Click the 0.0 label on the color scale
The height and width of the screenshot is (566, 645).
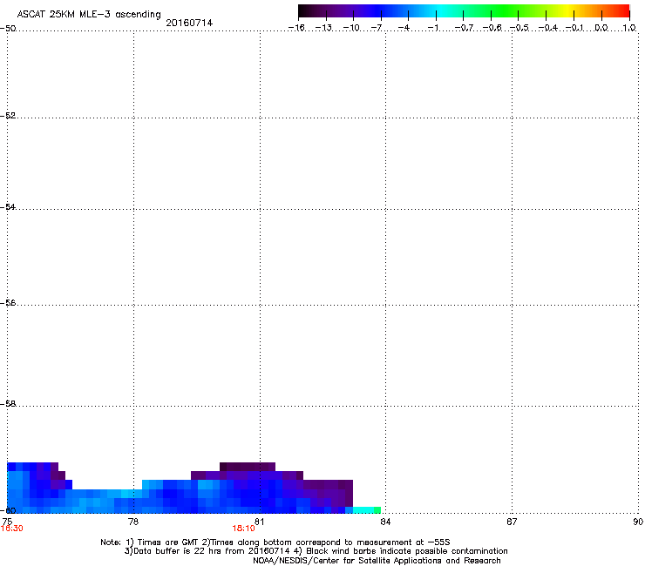coord(601,28)
